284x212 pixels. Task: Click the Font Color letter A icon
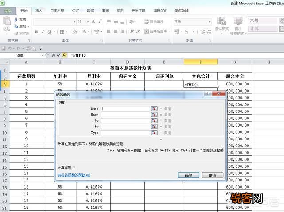pos(84,31)
